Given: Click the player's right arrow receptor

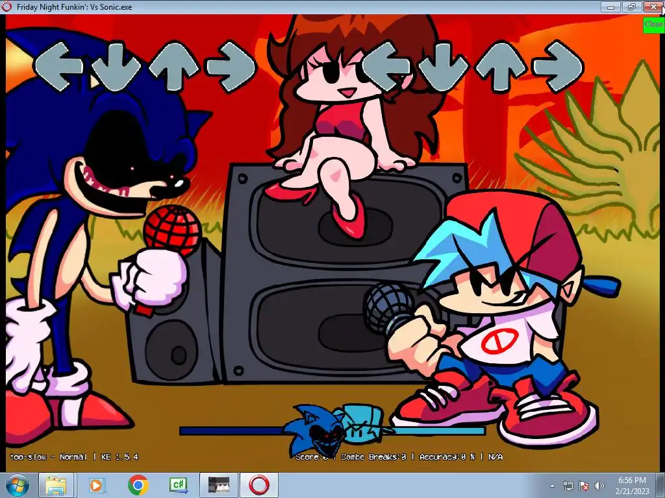Looking at the screenshot, I should pyautogui.click(x=558, y=66).
